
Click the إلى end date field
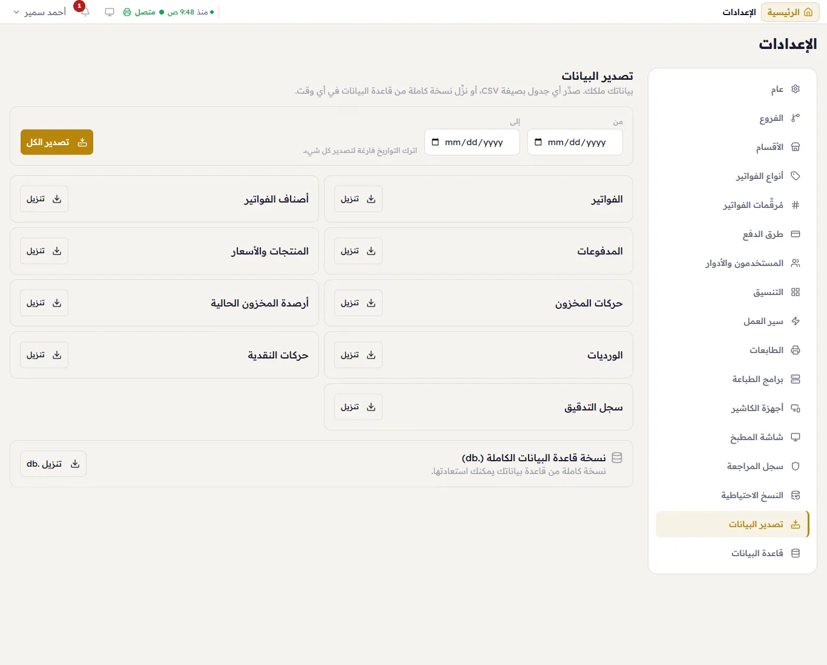click(x=472, y=142)
